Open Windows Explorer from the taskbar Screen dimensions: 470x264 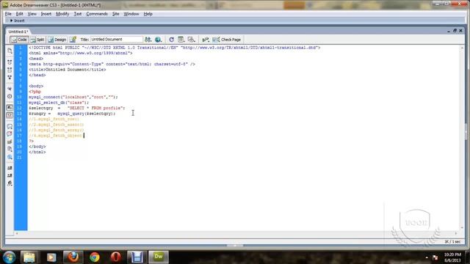29,257
